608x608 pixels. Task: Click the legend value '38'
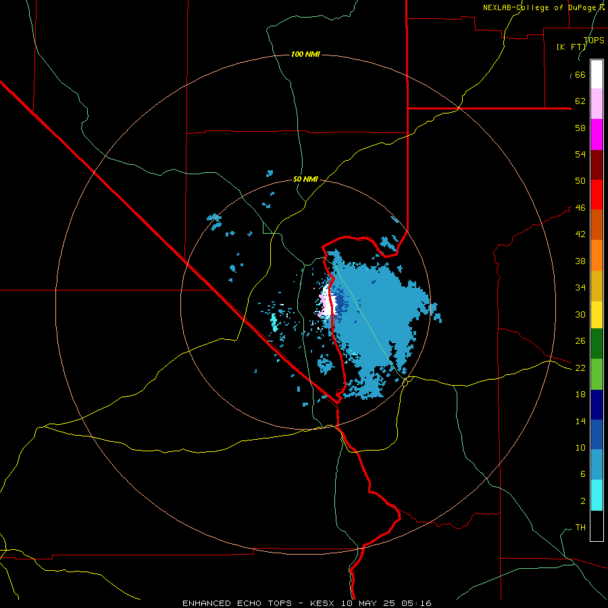580,261
